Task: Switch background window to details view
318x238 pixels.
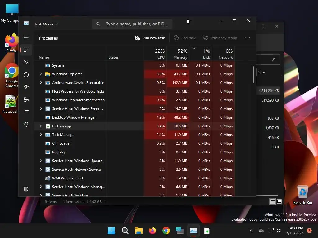Action: click(272, 201)
